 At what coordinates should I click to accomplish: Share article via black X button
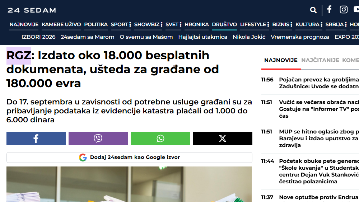(223, 138)
